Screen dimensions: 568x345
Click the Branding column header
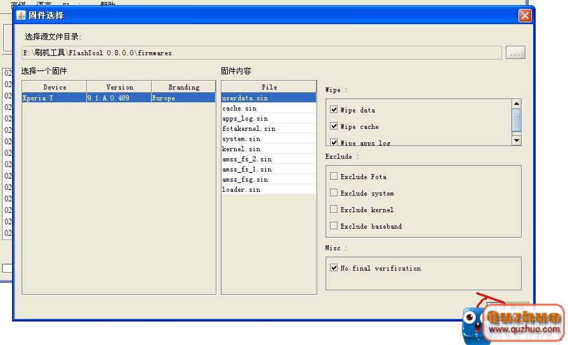pyautogui.click(x=183, y=87)
